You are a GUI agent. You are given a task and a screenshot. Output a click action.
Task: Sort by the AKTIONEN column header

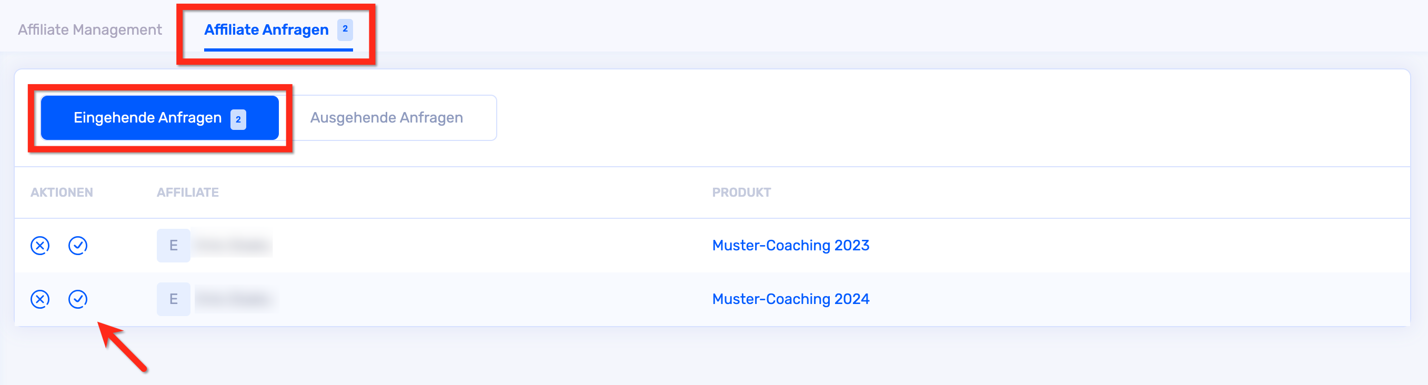pos(62,192)
